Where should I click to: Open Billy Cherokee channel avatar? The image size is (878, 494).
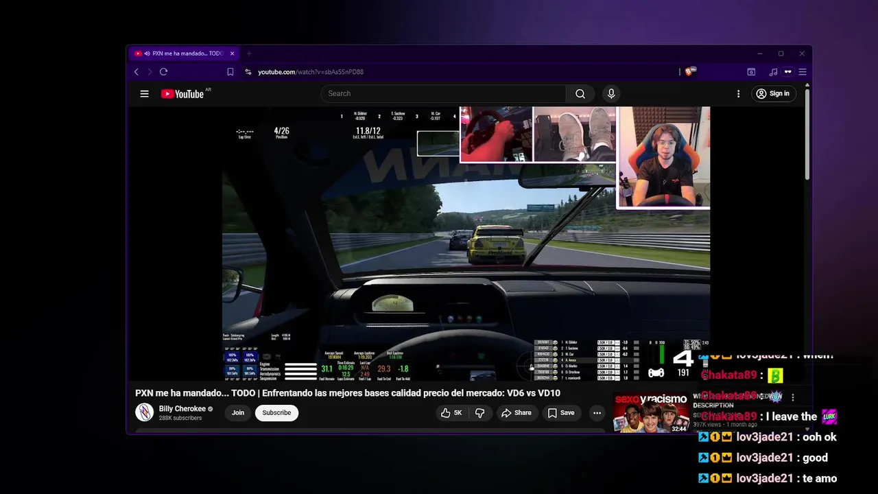pyautogui.click(x=144, y=412)
